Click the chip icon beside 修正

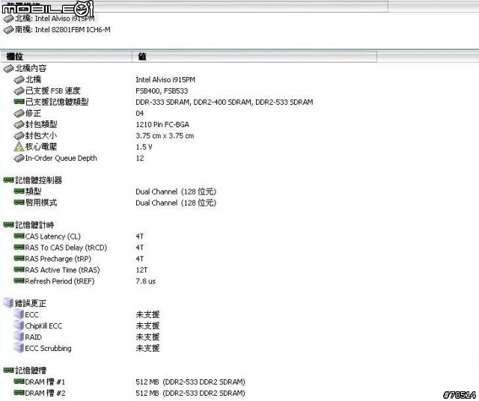[x=19, y=113]
